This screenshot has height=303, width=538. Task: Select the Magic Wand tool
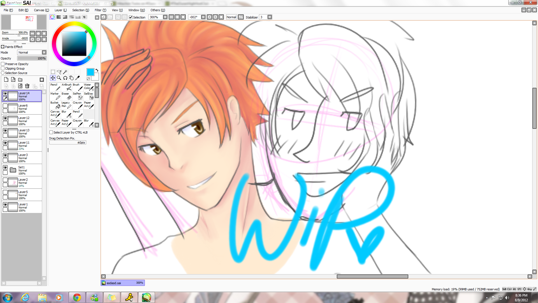point(65,72)
